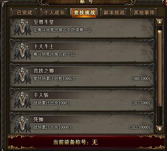Image resolution: width=167 pixels, height=151 pixels.
Task: Switch to the 已完成 tab
Action: tap(24, 13)
